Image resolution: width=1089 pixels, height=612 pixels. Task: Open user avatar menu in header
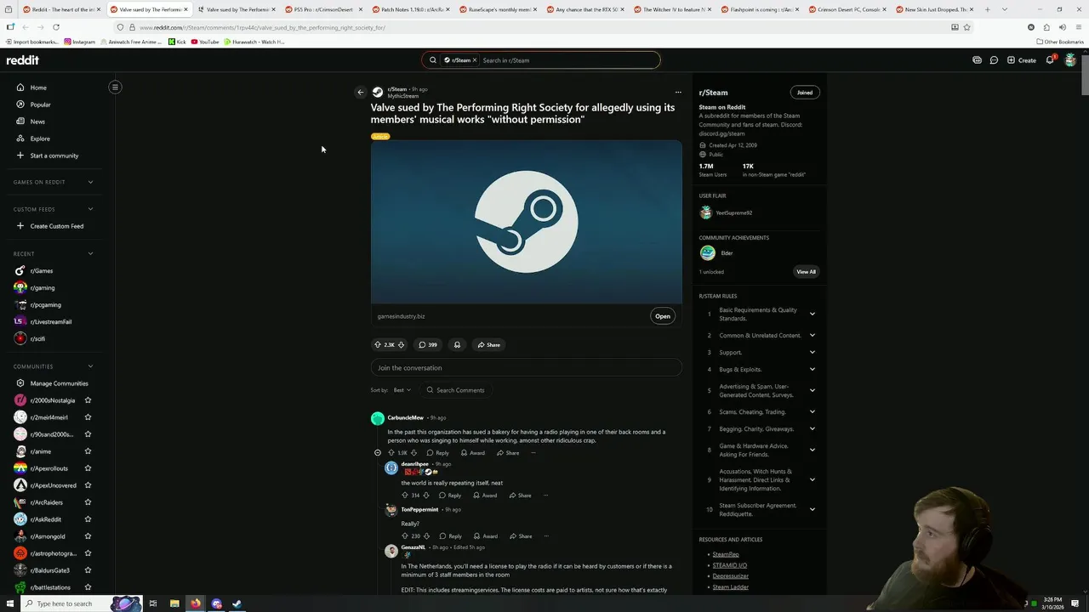click(1070, 60)
